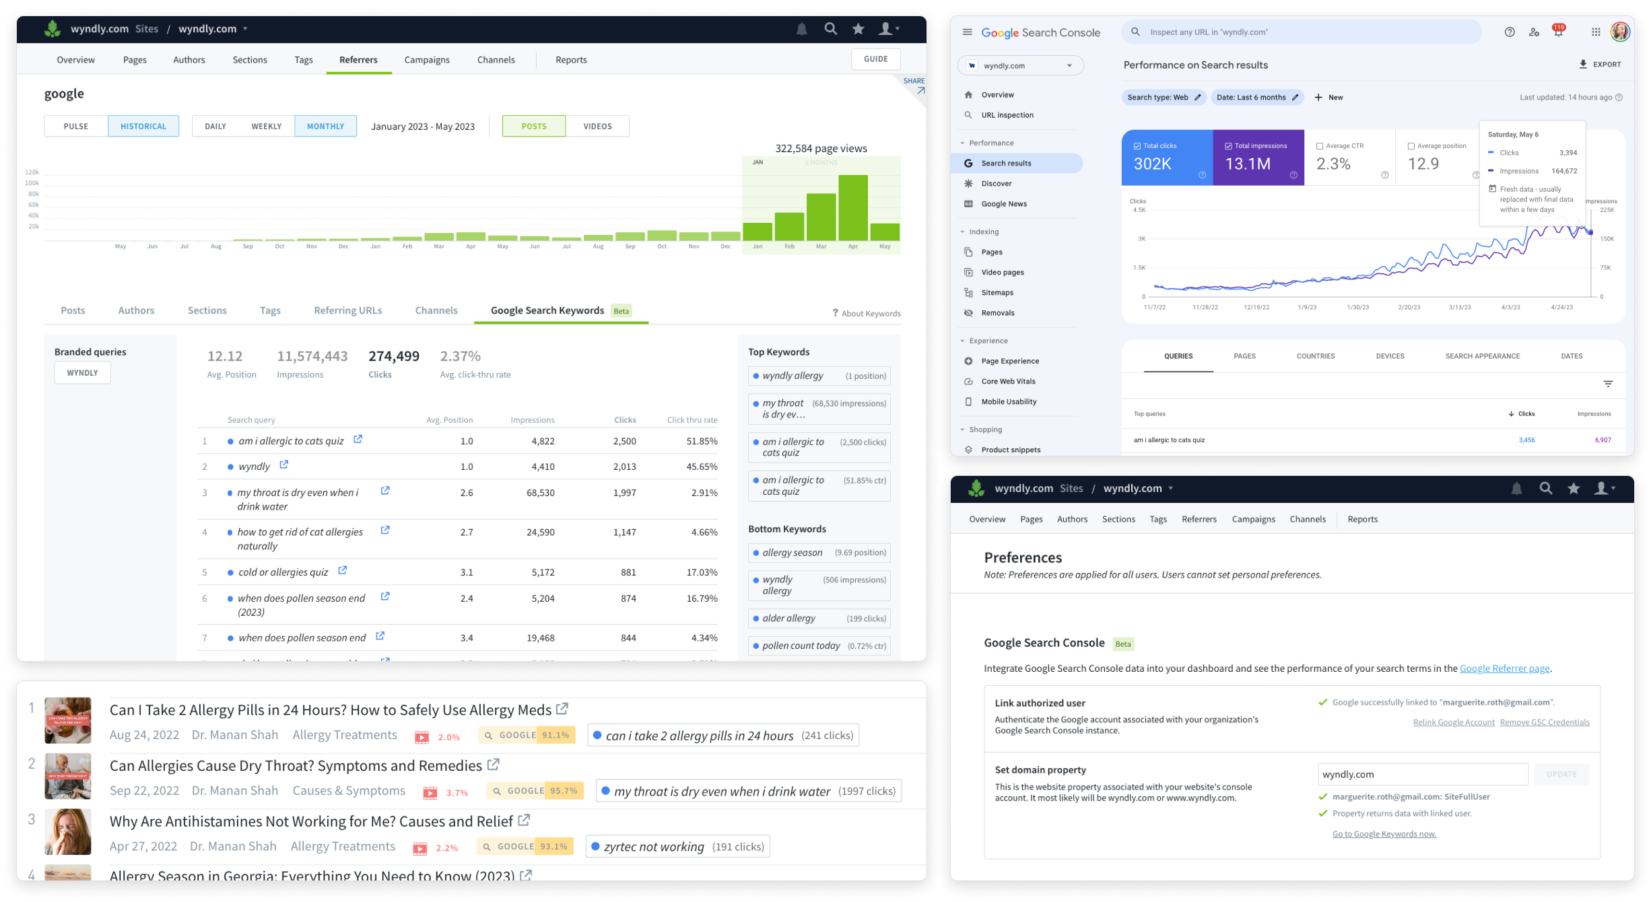The image size is (1651, 902).
Task: Click WYNDLY branded query button
Action: pyautogui.click(x=83, y=373)
